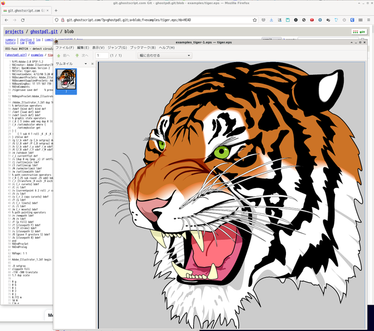Open the Firefox downloads arrow icon
The height and width of the screenshot is (331, 374).
pyautogui.click(x=272, y=20)
